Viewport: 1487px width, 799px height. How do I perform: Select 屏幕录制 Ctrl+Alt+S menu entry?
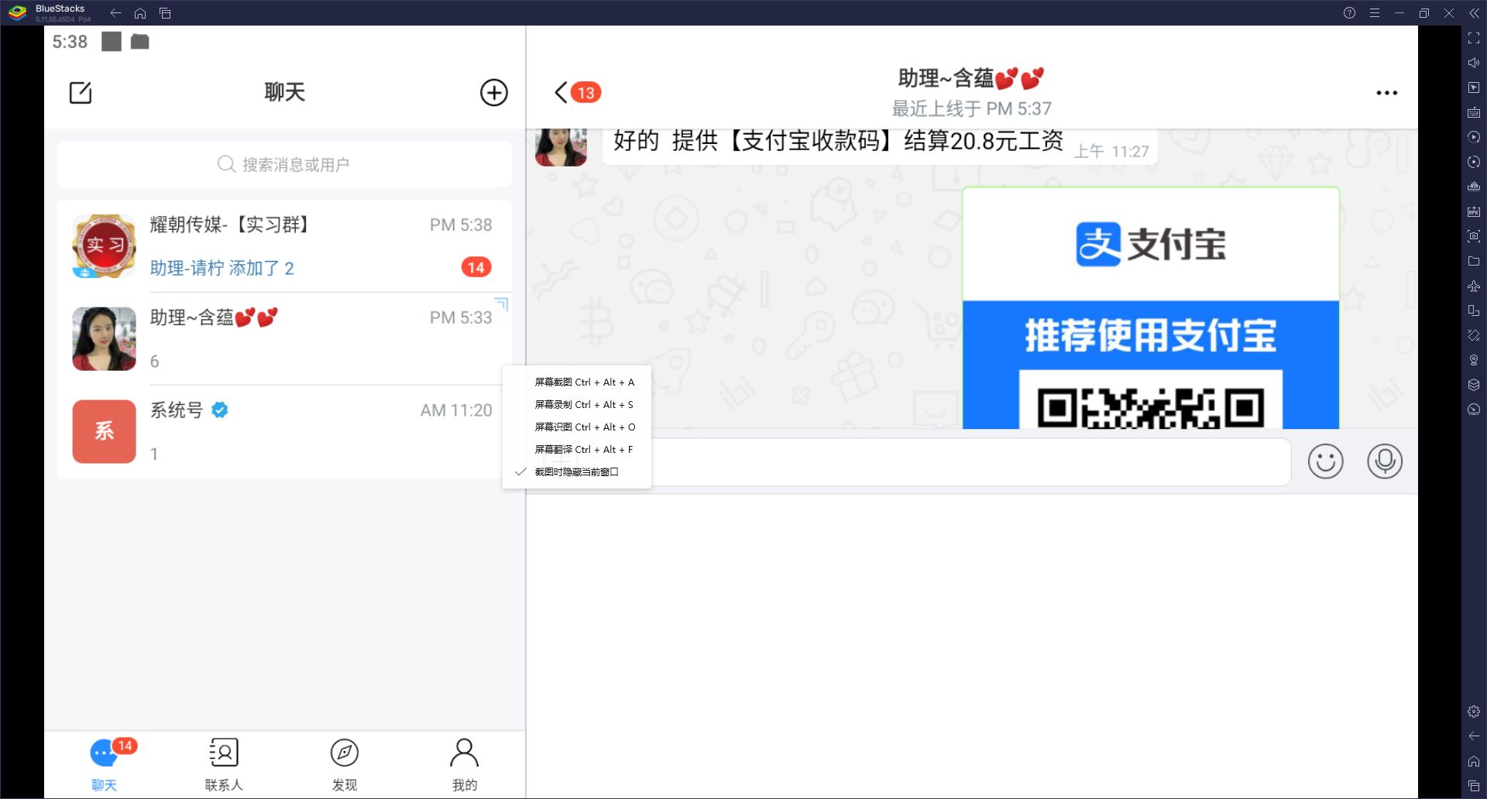pos(577,405)
